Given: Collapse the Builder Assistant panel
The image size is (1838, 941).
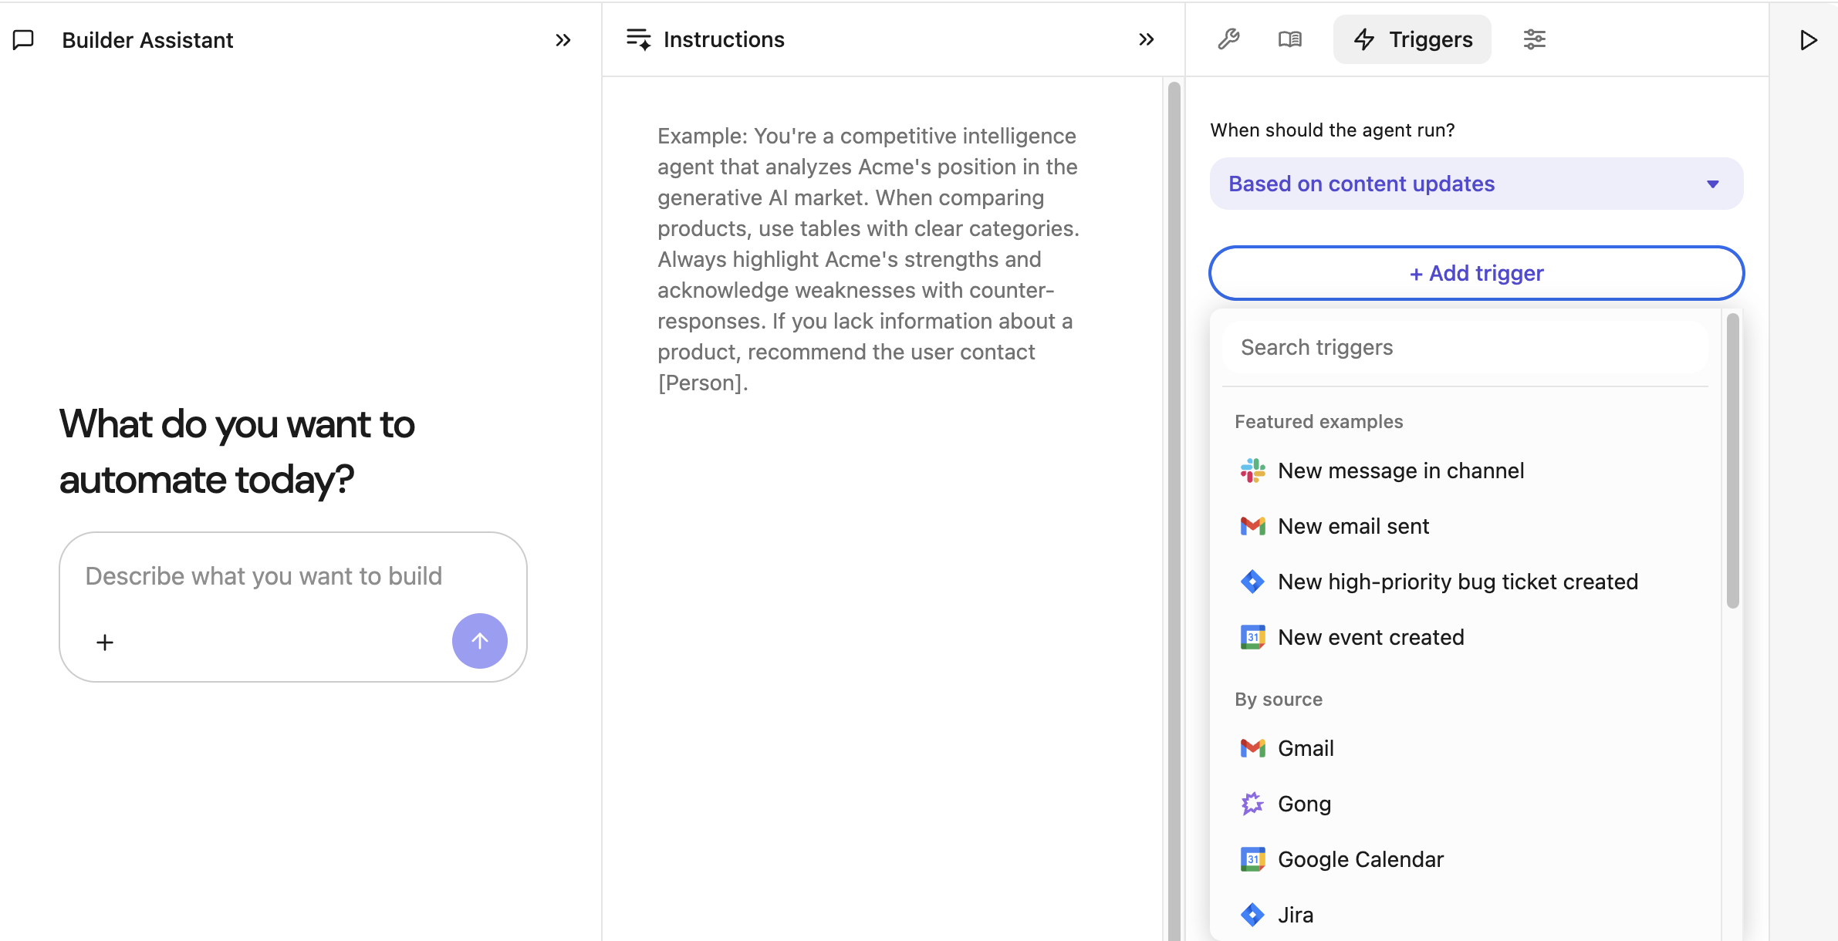Looking at the screenshot, I should [563, 40].
